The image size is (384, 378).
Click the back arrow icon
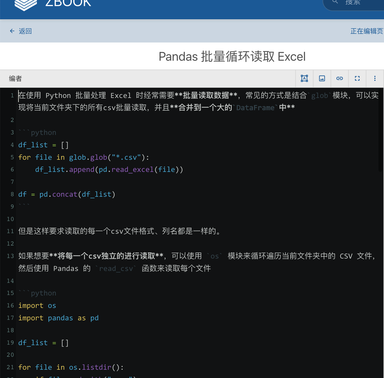point(12,31)
